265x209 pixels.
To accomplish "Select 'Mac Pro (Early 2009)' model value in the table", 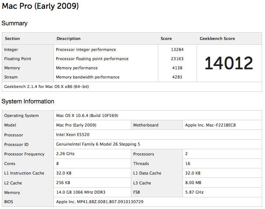I will point(76,125).
